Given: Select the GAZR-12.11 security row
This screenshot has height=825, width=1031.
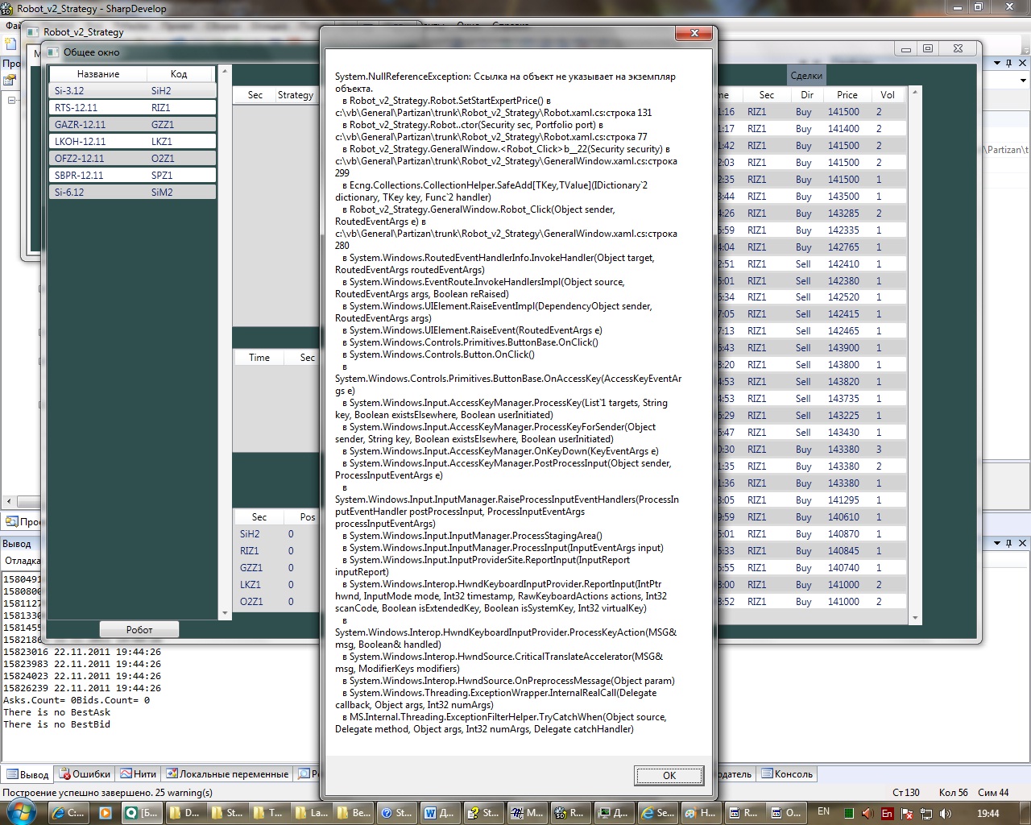Looking at the screenshot, I should [133, 125].
